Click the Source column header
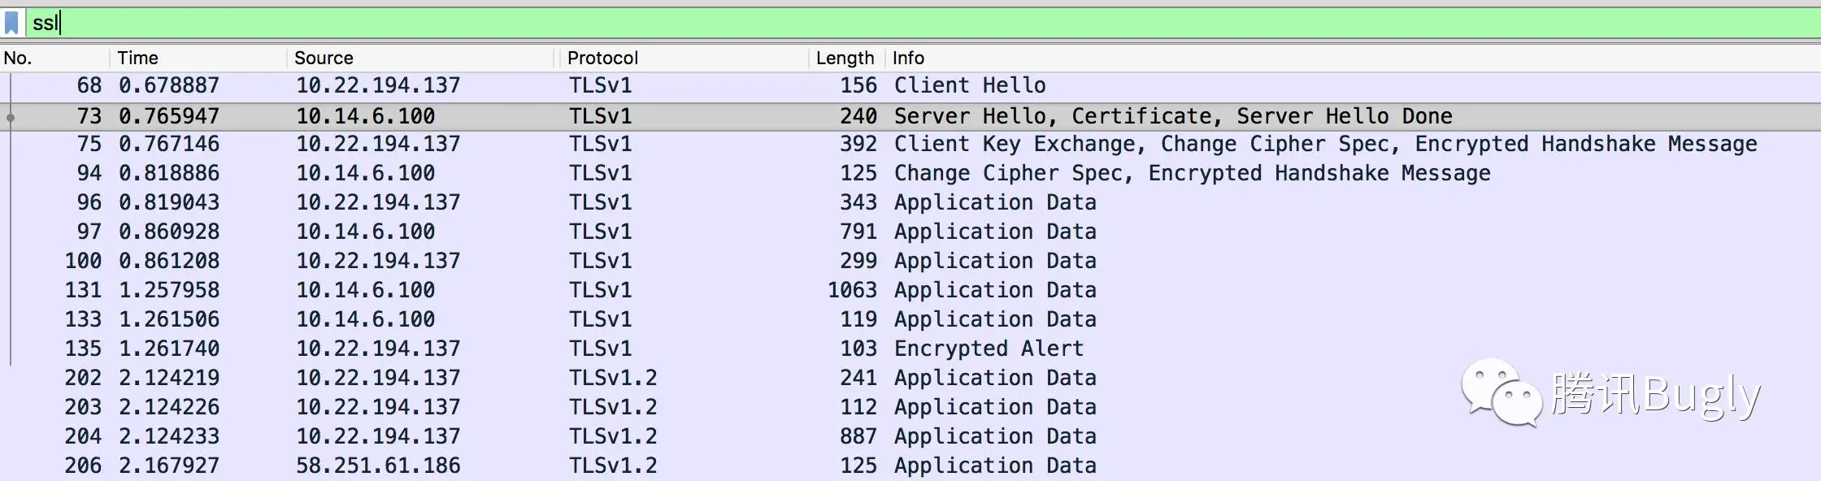The height and width of the screenshot is (481, 1821). [421, 58]
